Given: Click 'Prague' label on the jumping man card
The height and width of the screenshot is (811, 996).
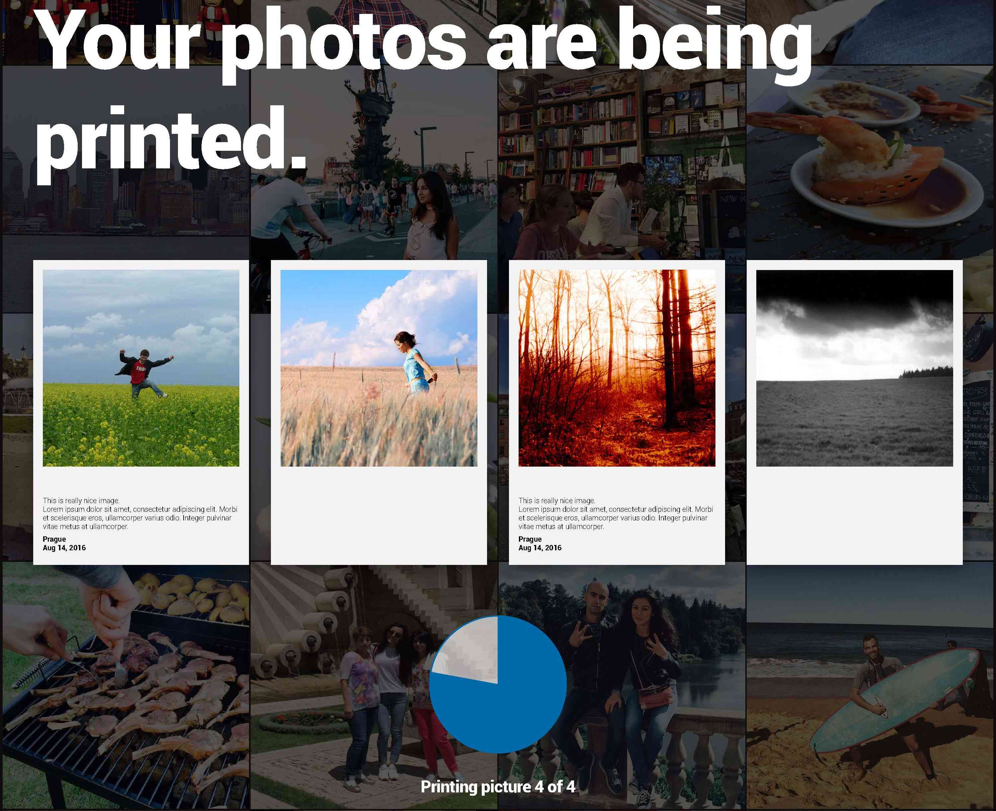Looking at the screenshot, I should pyautogui.click(x=54, y=539).
